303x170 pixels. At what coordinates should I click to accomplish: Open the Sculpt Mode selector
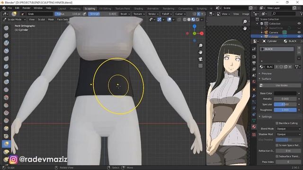pos(15,19)
